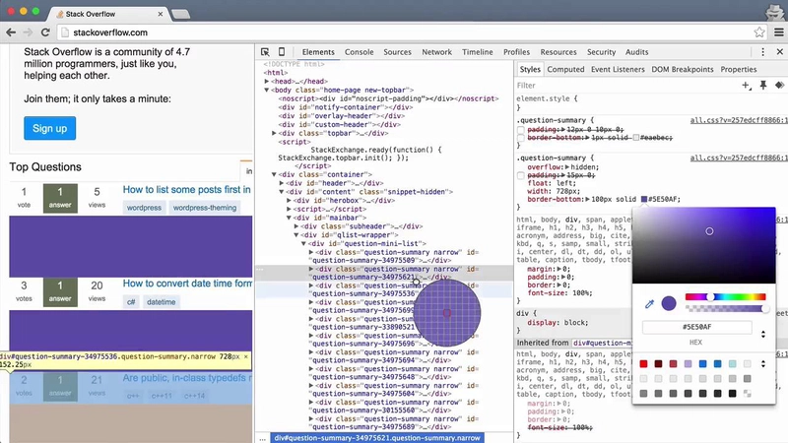Open first all.css source link
The image size is (788, 443).
tap(739, 120)
